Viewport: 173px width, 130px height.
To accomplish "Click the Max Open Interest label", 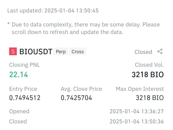I will pyautogui.click(x=140, y=89).
